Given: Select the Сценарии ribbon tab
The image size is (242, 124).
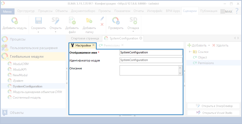Looking at the screenshot, I should (x=190, y=11).
